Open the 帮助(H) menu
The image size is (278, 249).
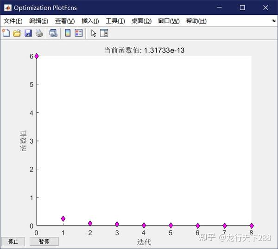[x=196, y=21]
